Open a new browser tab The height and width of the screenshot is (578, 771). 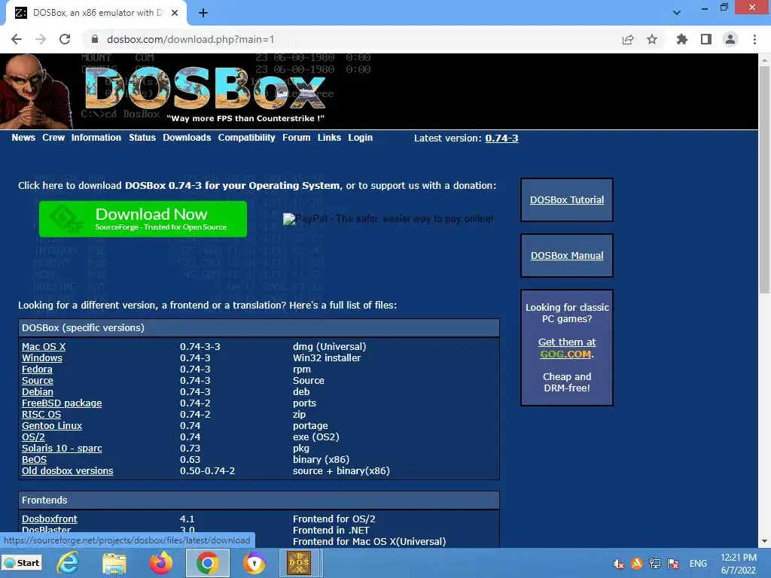pyautogui.click(x=203, y=13)
